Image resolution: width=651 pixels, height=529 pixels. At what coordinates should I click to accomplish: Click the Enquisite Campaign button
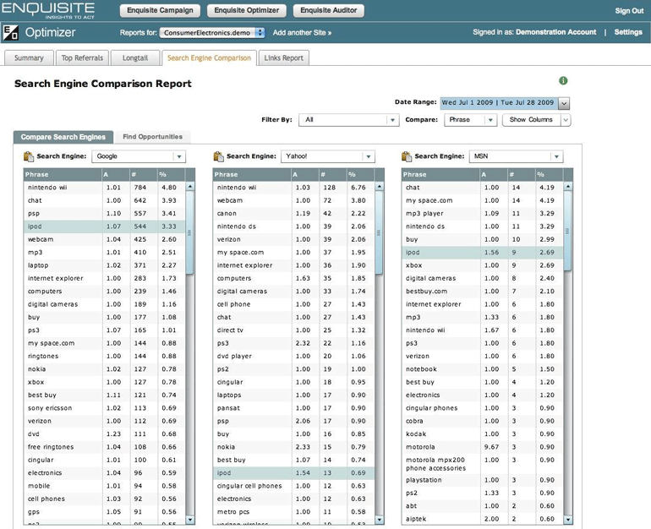point(160,10)
